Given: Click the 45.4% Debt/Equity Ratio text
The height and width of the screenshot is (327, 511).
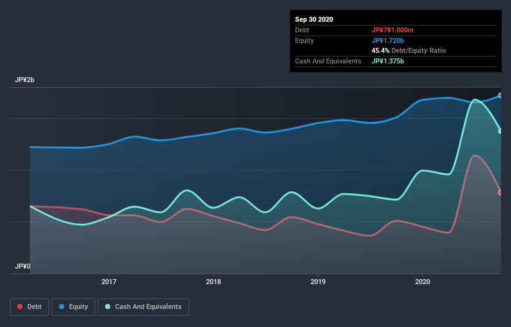Looking at the screenshot, I should tap(409, 50).
